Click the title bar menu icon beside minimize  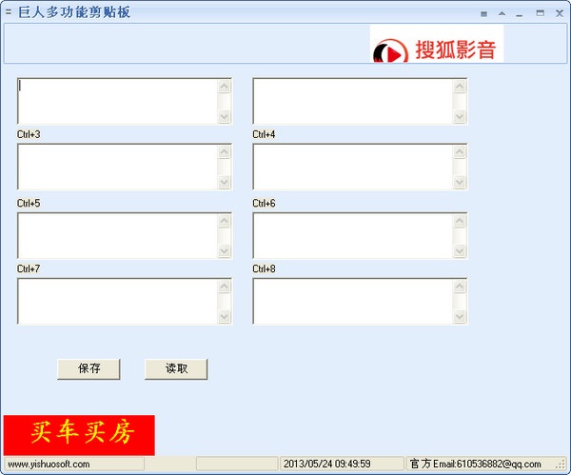(x=483, y=14)
